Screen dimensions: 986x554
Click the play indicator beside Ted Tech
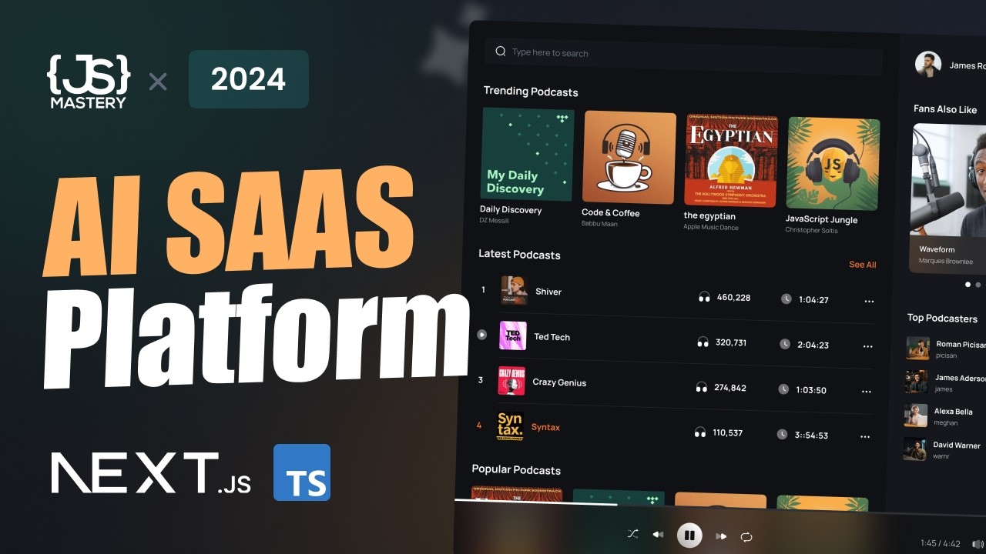tap(481, 334)
